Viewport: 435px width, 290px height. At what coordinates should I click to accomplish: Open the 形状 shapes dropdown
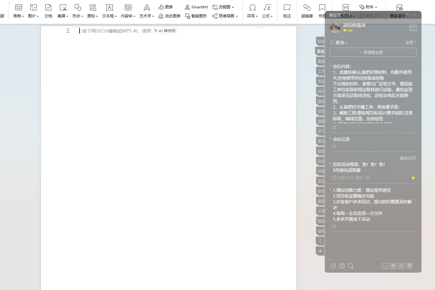78,11
